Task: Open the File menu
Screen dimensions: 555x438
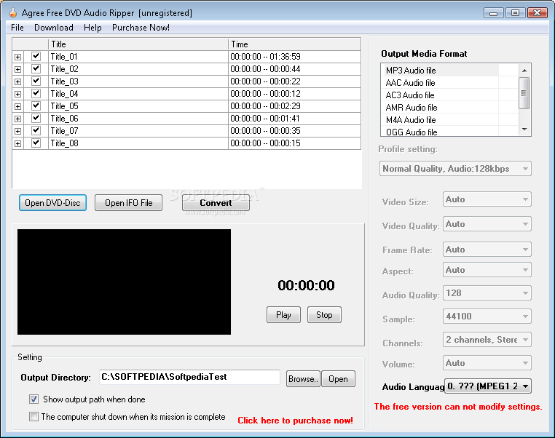Action: point(17,28)
